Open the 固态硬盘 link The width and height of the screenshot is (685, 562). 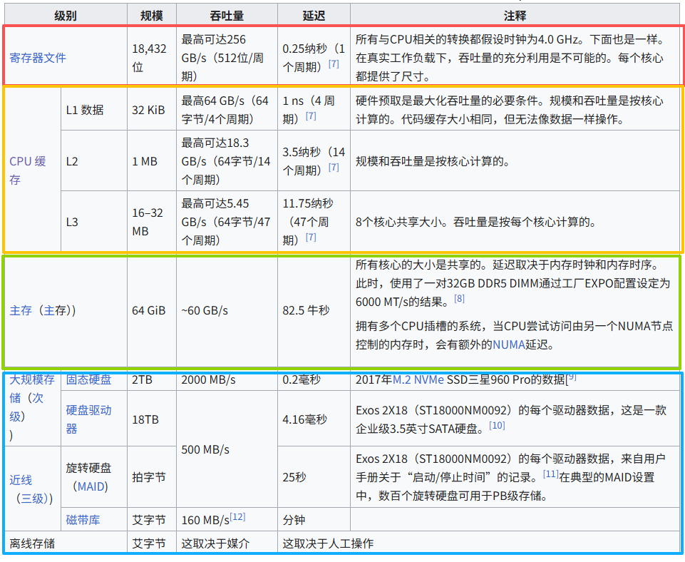pos(88,379)
